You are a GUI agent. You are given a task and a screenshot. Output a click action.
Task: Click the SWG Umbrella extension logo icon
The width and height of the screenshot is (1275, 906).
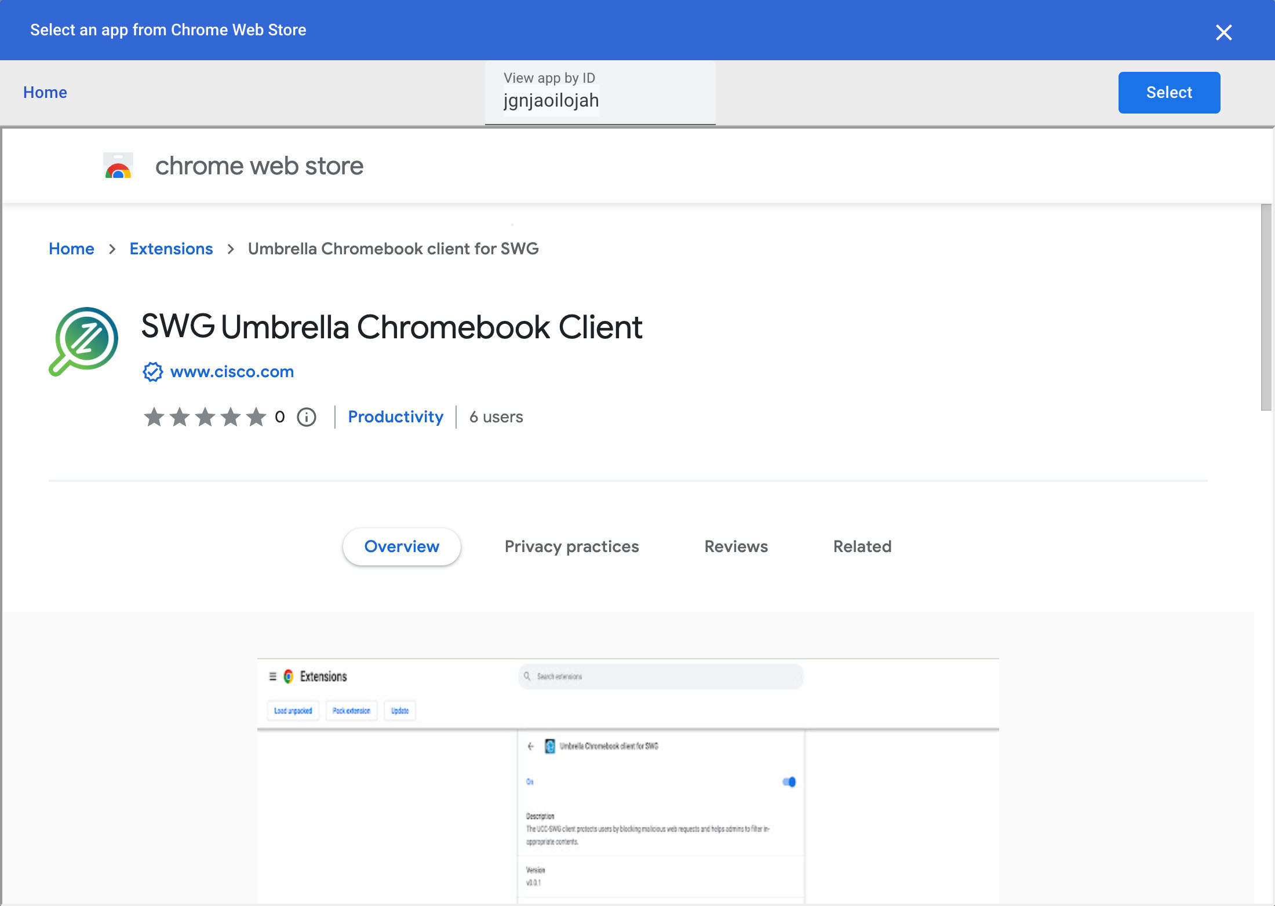pyautogui.click(x=83, y=342)
